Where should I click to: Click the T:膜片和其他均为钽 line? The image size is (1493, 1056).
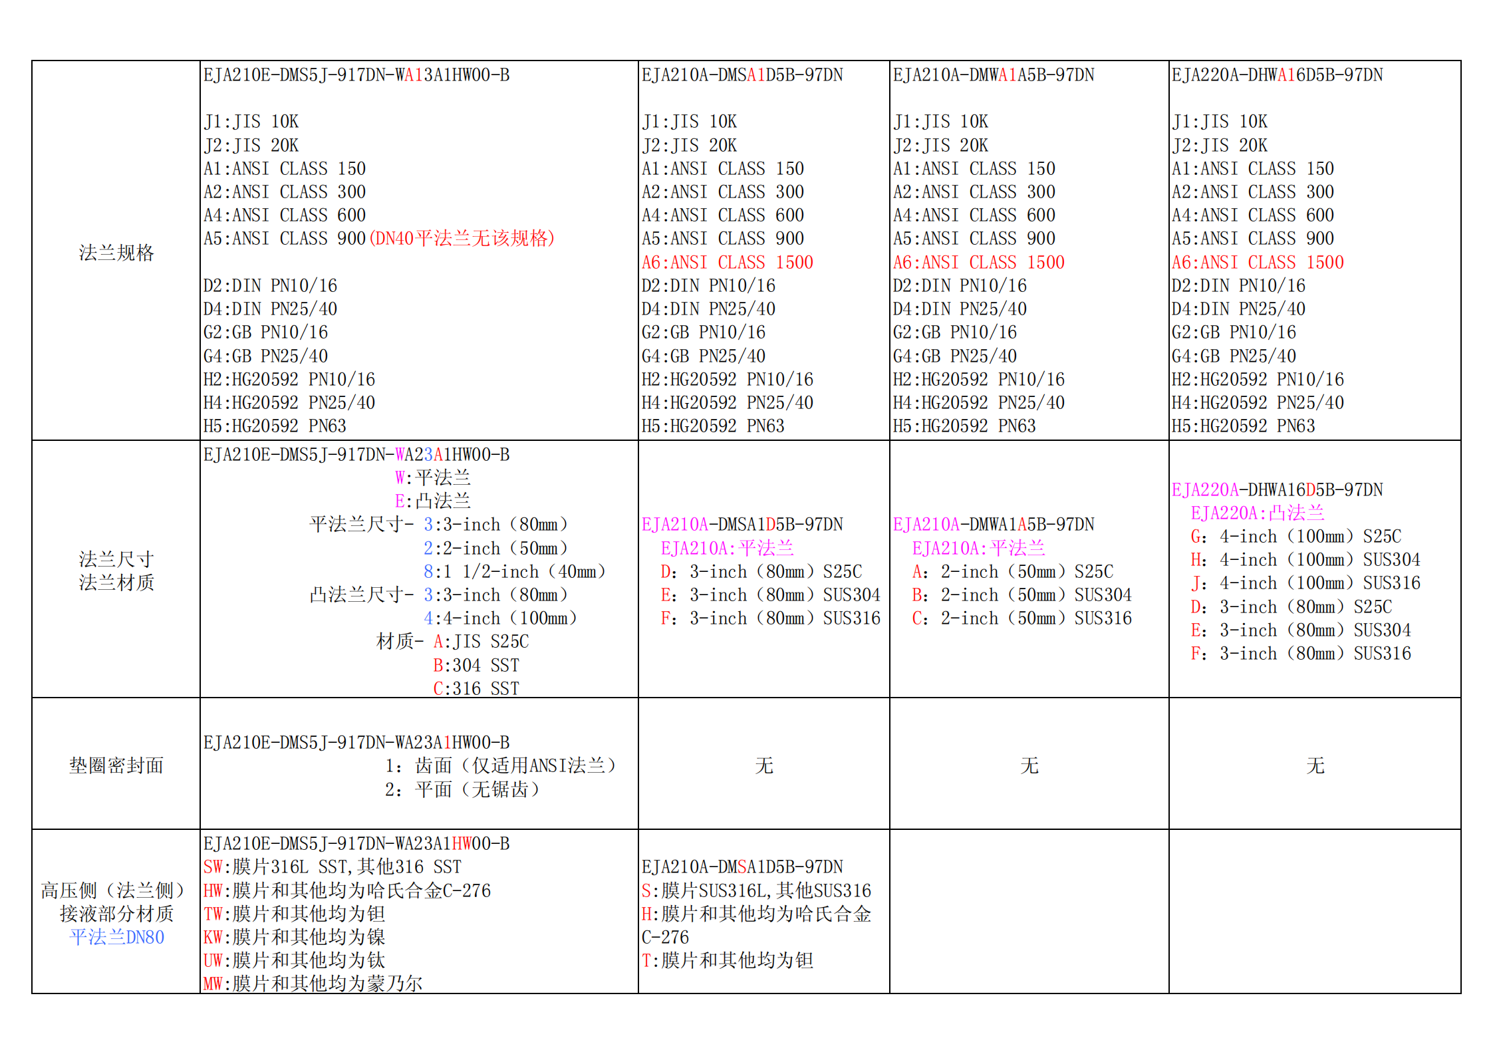click(x=727, y=960)
